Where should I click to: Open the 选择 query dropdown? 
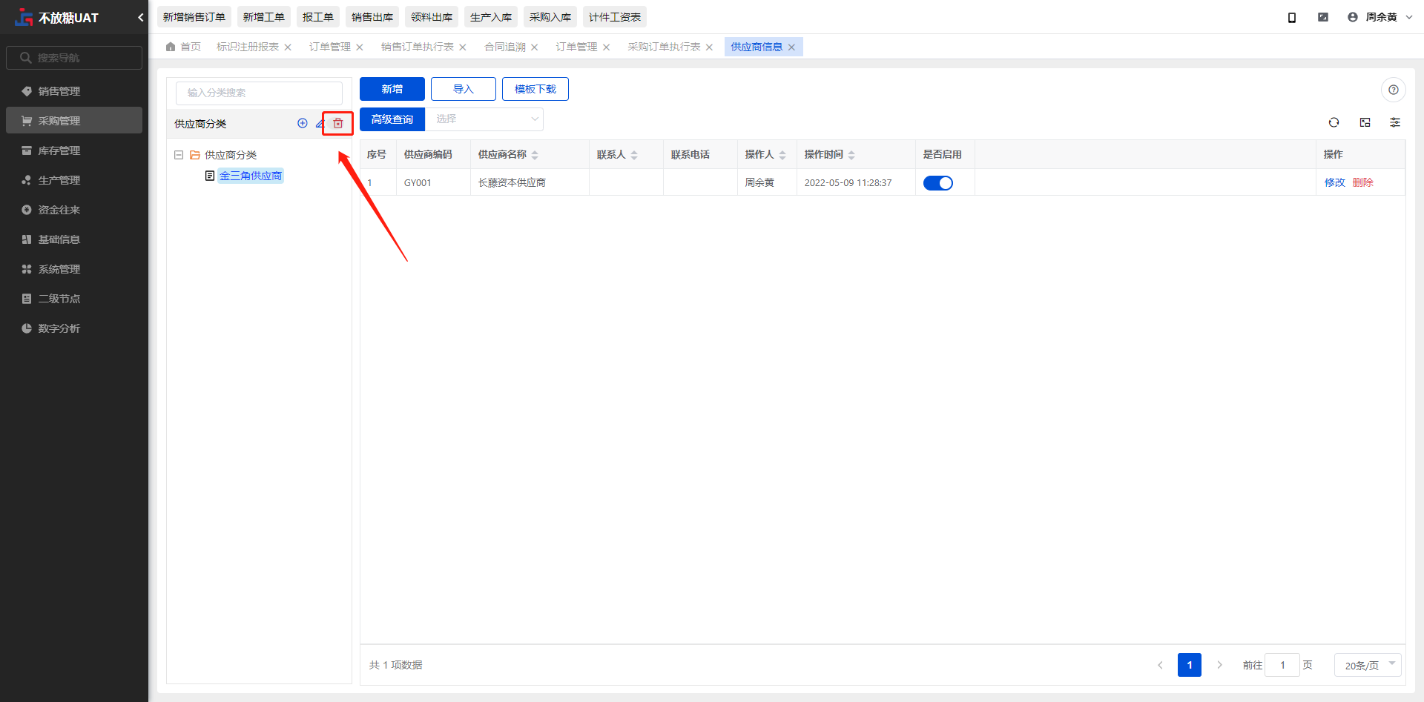[484, 119]
